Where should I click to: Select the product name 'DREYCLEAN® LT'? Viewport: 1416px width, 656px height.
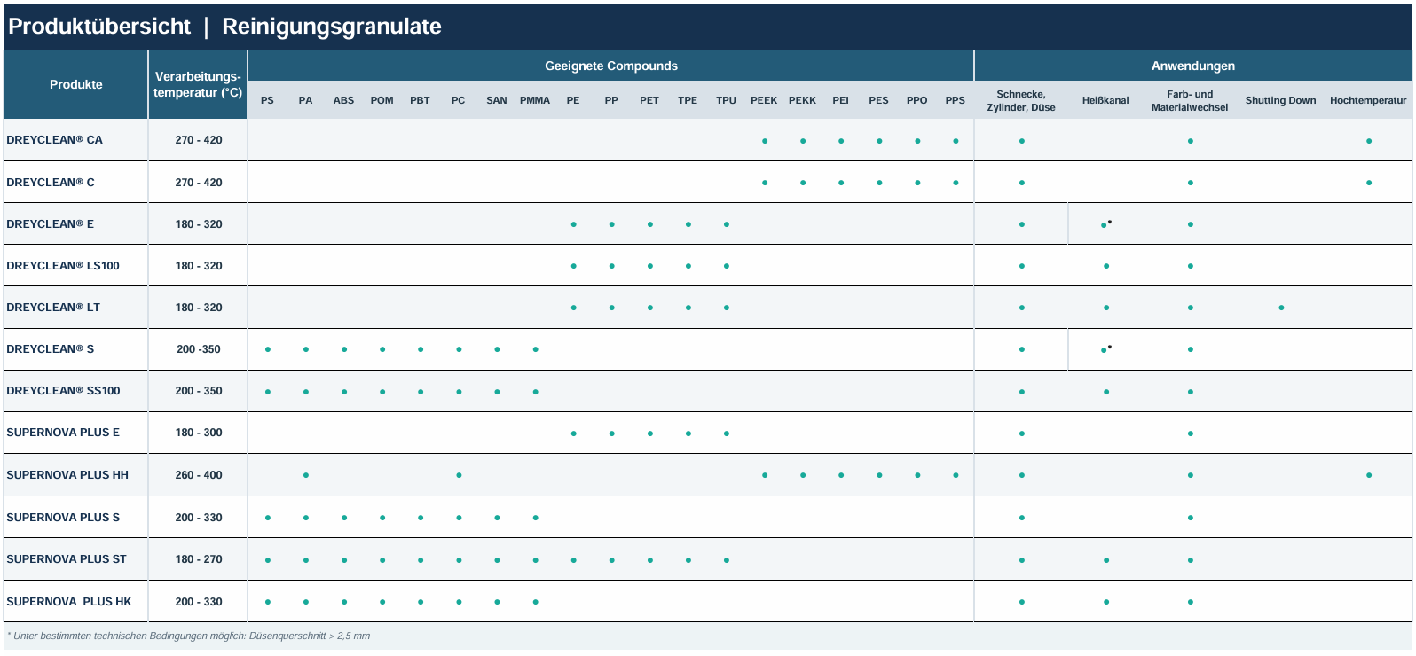click(x=53, y=308)
